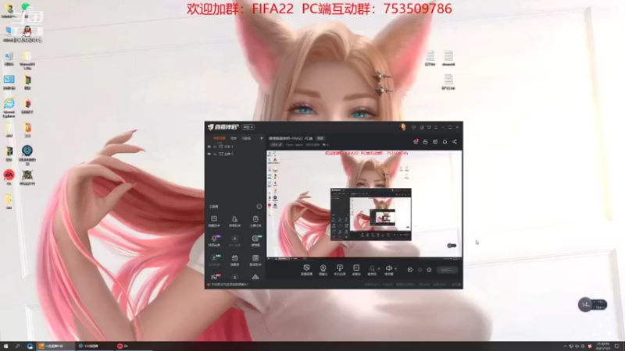Add a camera source

click(323, 270)
